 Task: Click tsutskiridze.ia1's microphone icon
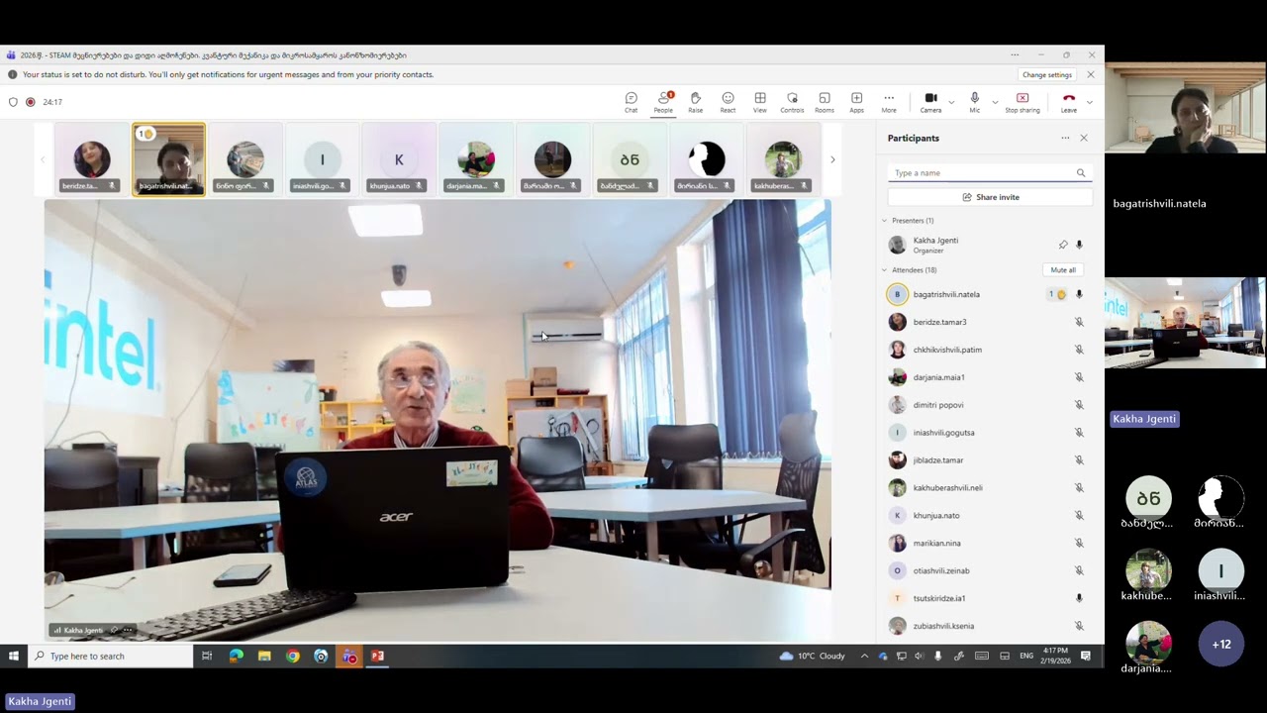point(1079,598)
